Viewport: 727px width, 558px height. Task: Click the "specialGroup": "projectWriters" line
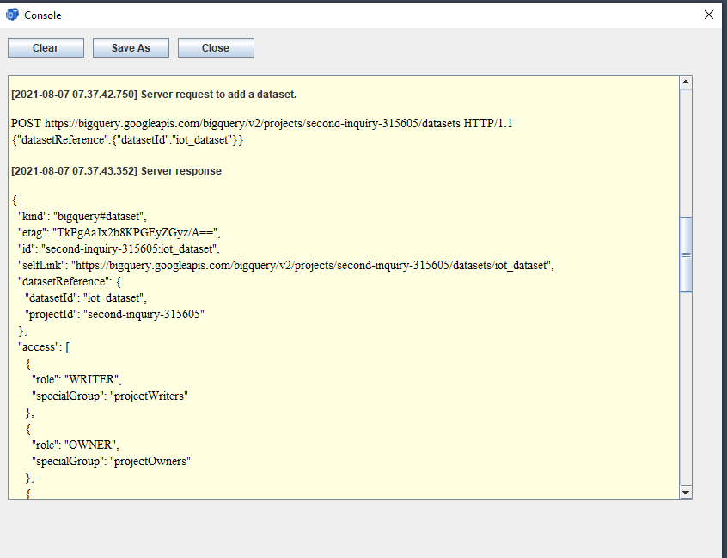pyautogui.click(x=110, y=396)
